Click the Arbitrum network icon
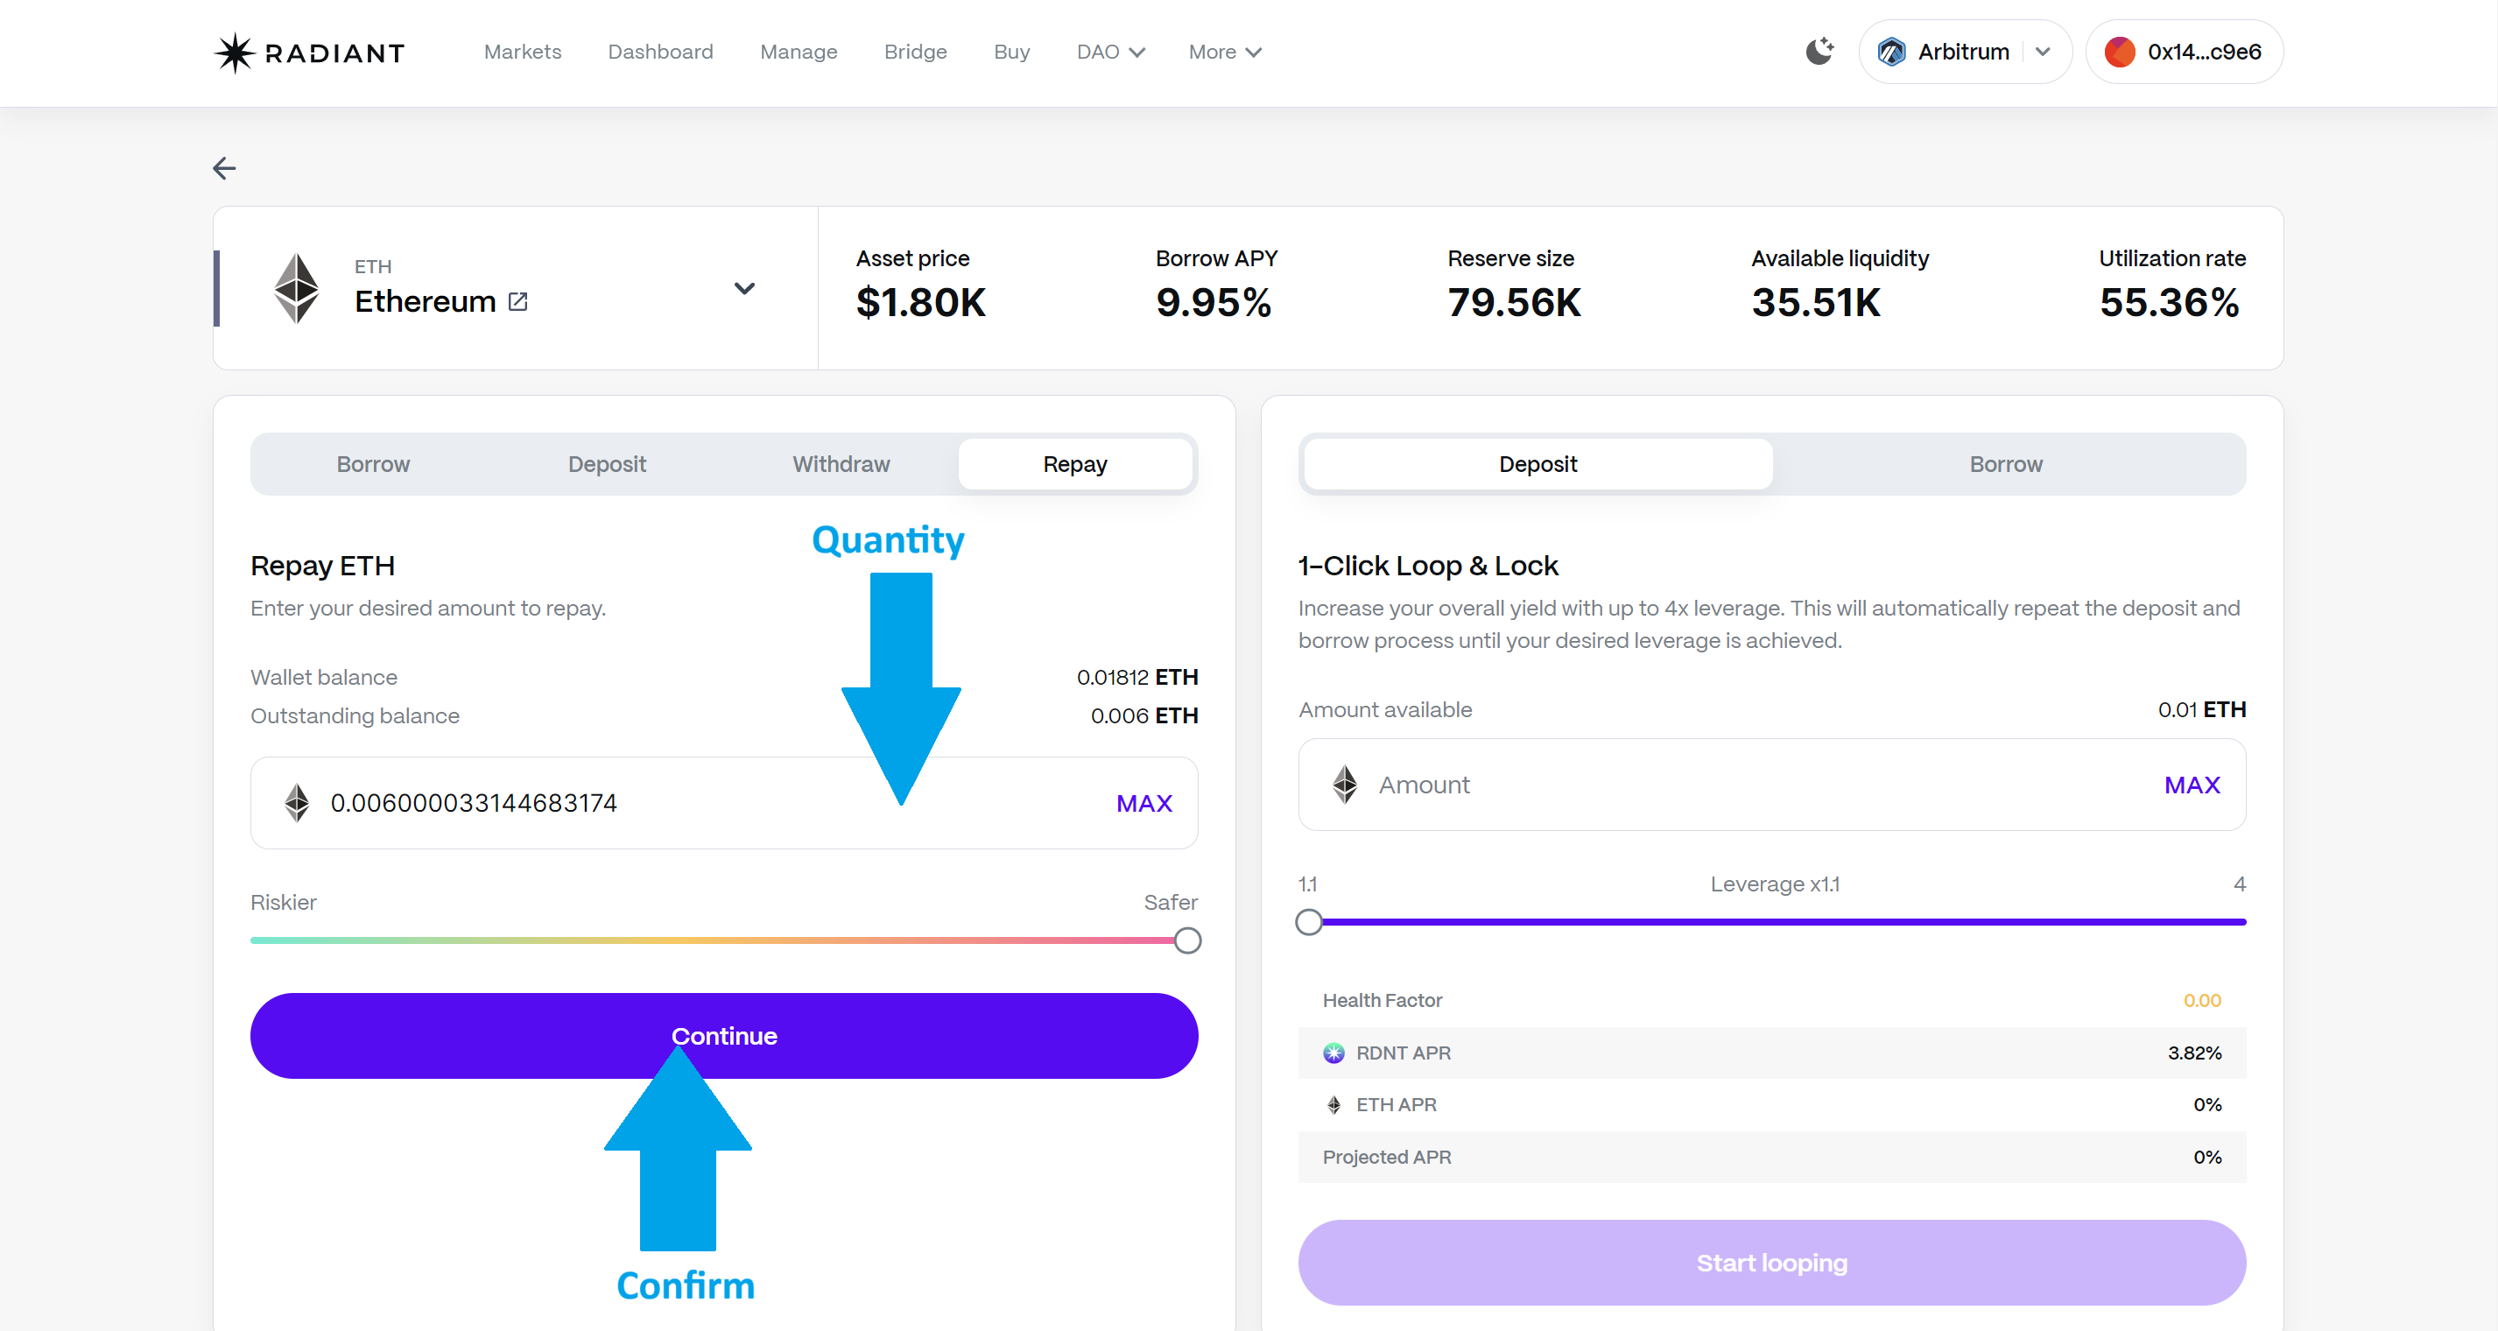Image resolution: width=2498 pixels, height=1331 pixels. tap(1891, 52)
